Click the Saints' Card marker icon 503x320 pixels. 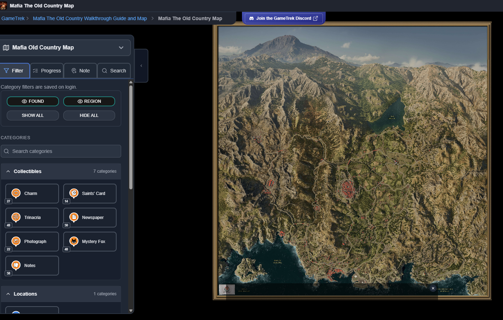[x=74, y=193]
